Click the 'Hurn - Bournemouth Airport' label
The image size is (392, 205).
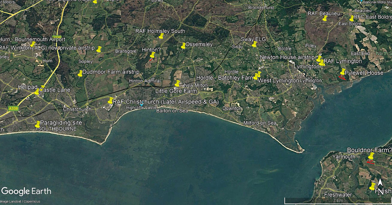(32, 40)
